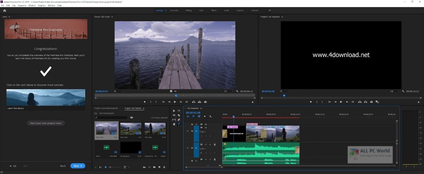Choose the Selection arrow tool
This screenshot has width=424, height=174.
pos(174,111)
